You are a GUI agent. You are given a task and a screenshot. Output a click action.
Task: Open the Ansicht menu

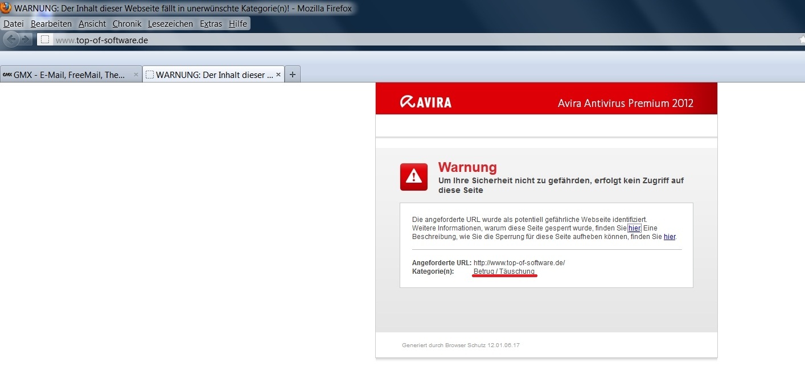click(x=92, y=24)
